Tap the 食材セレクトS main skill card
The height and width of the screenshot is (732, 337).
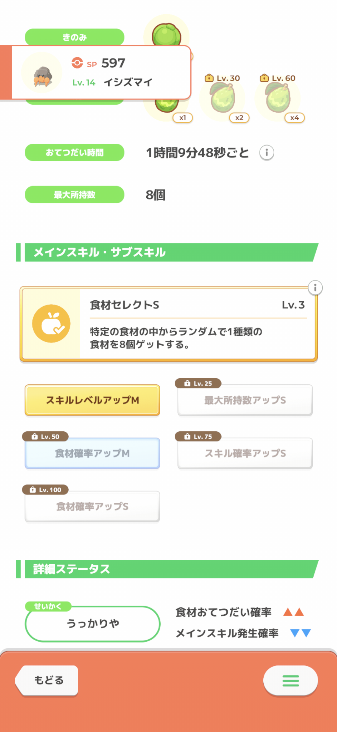(197, 324)
